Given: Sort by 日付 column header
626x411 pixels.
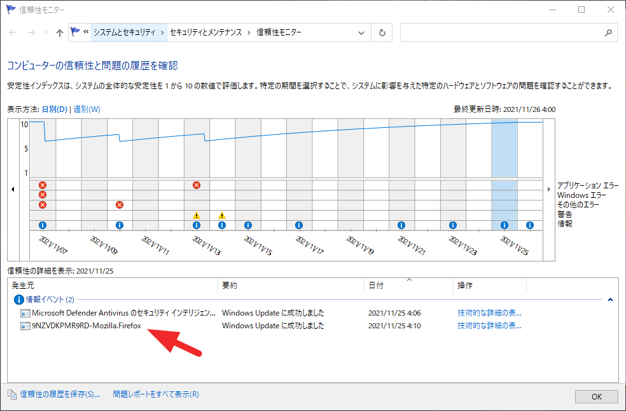Looking at the screenshot, I should 409,286.
